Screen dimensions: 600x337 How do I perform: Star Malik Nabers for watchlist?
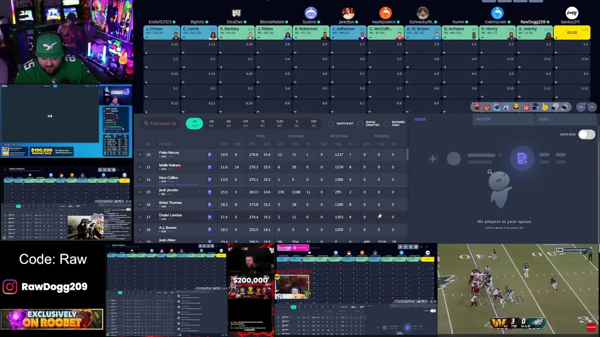coord(201,167)
